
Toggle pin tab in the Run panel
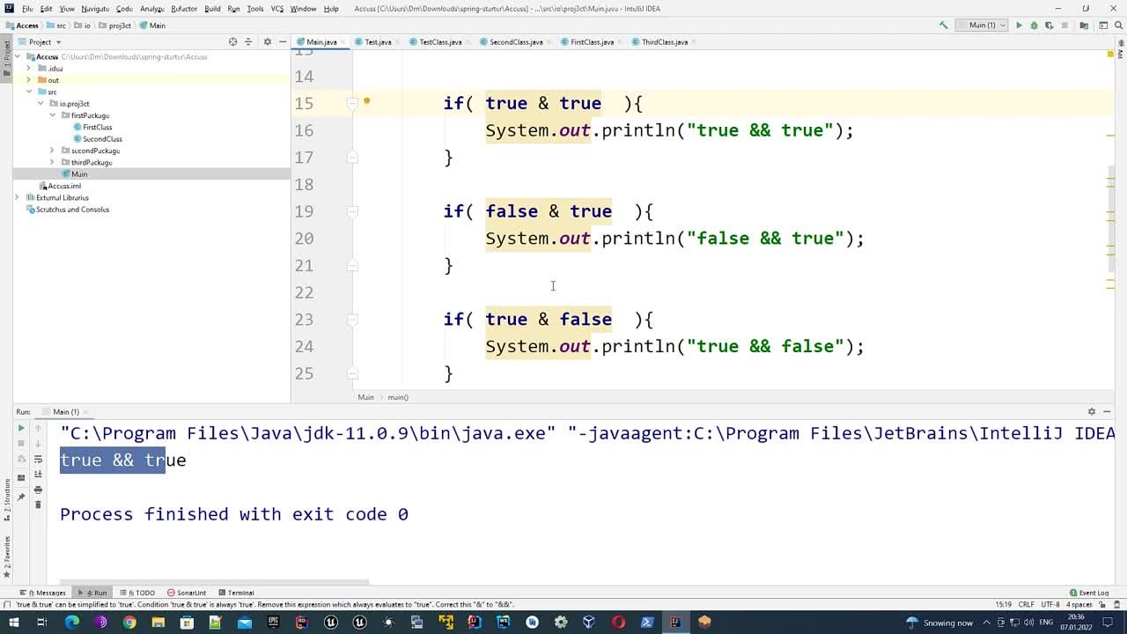pos(21,498)
